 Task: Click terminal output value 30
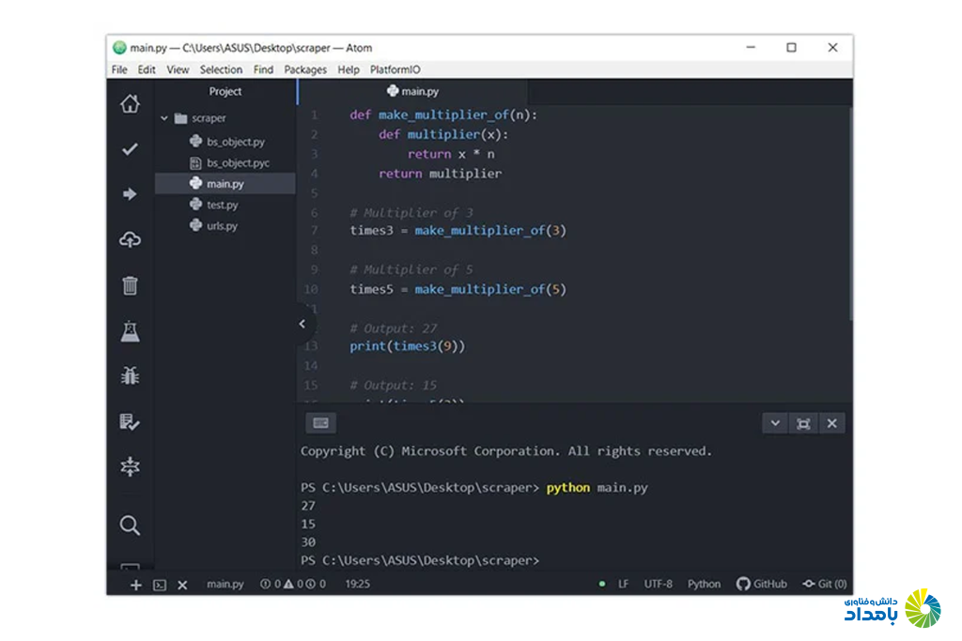pos(308,542)
